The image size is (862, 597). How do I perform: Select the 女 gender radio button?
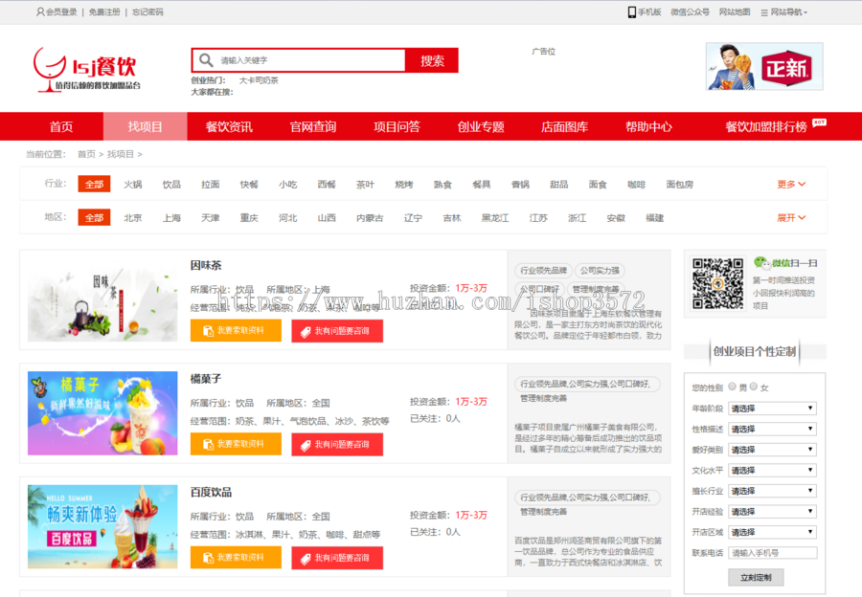tap(754, 387)
